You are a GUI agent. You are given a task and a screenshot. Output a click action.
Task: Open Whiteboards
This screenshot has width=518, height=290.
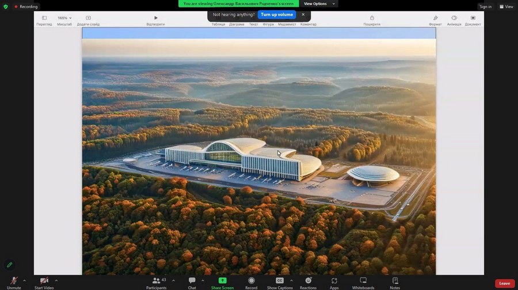coord(363,281)
